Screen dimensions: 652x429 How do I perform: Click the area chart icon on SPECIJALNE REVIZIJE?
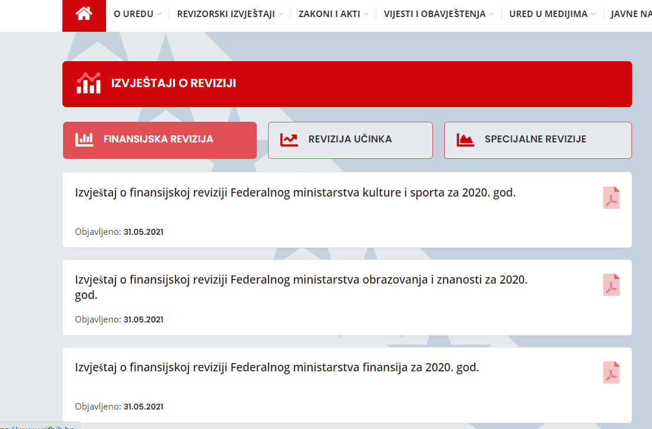click(x=464, y=139)
